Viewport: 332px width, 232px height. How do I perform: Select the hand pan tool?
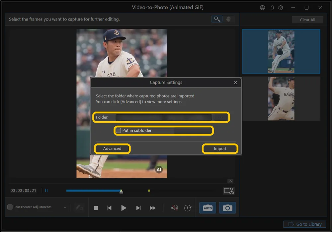pos(228,19)
